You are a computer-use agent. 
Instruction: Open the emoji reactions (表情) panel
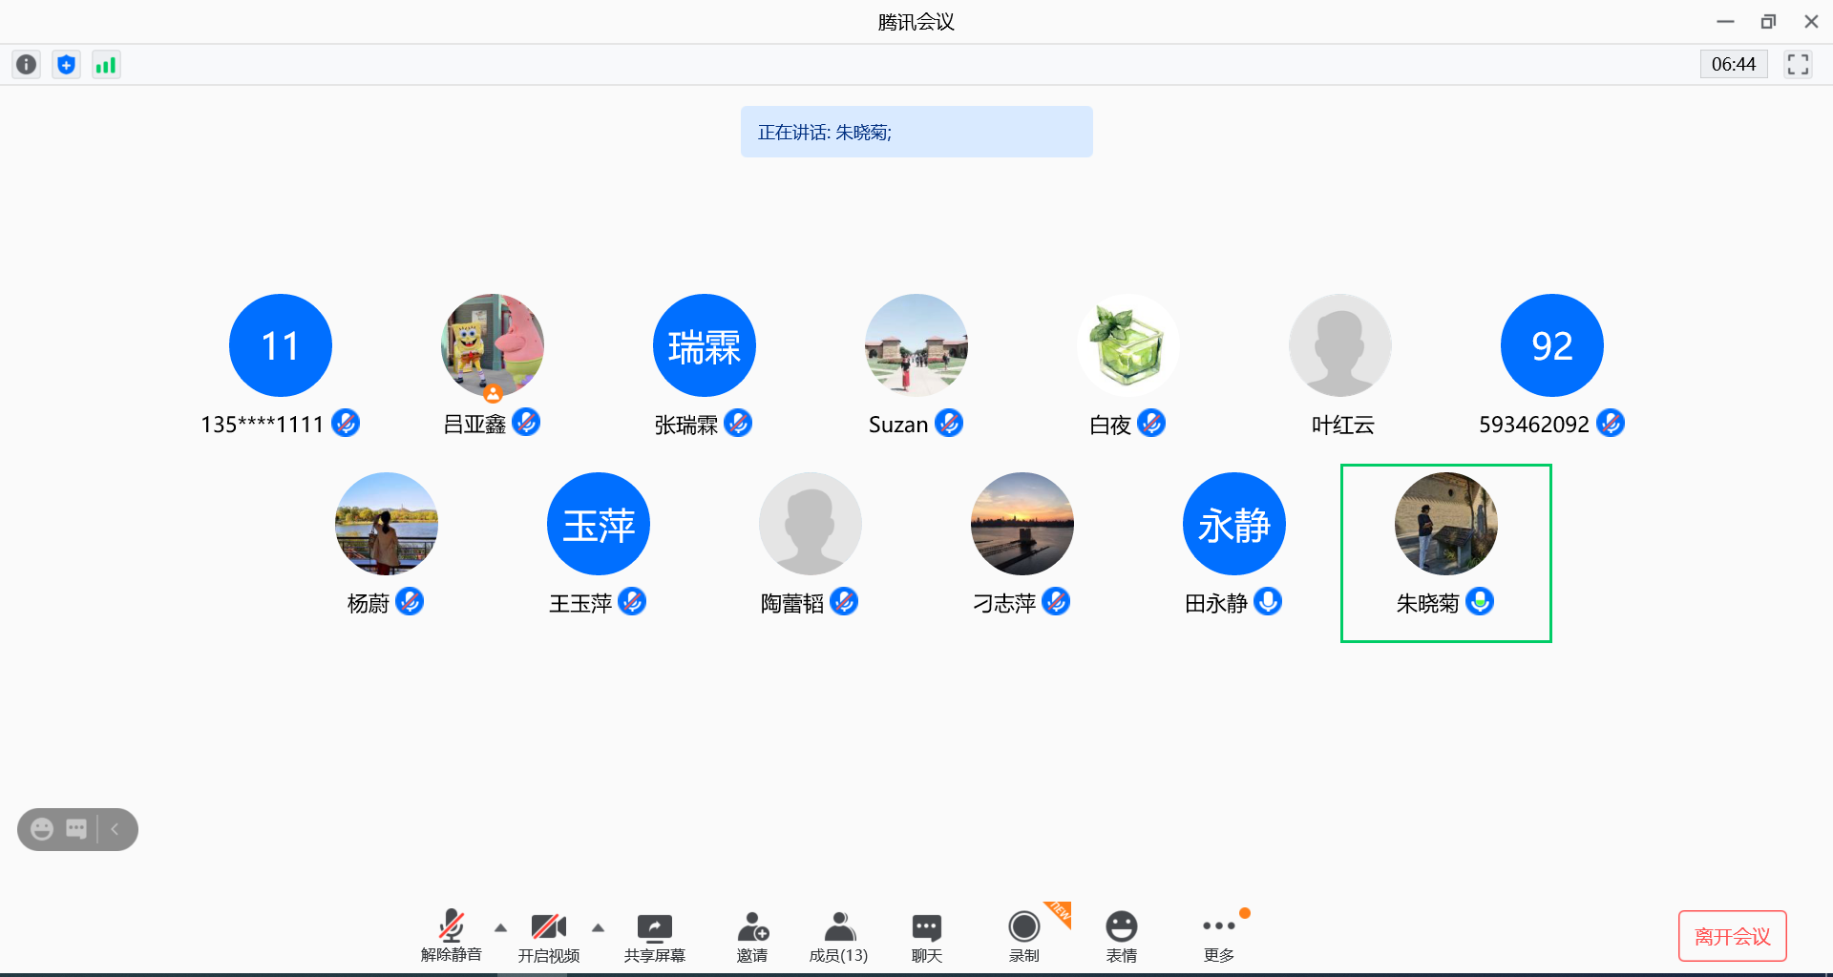1121,937
